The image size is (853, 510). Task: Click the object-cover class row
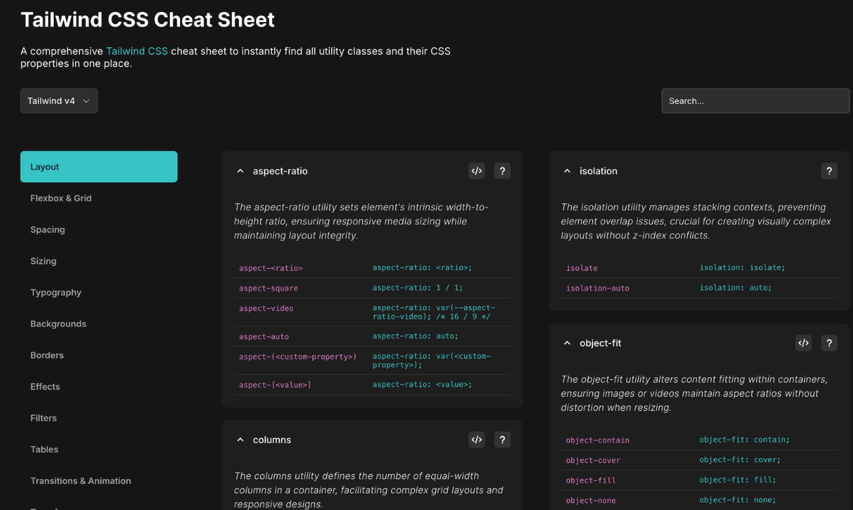[593, 460]
